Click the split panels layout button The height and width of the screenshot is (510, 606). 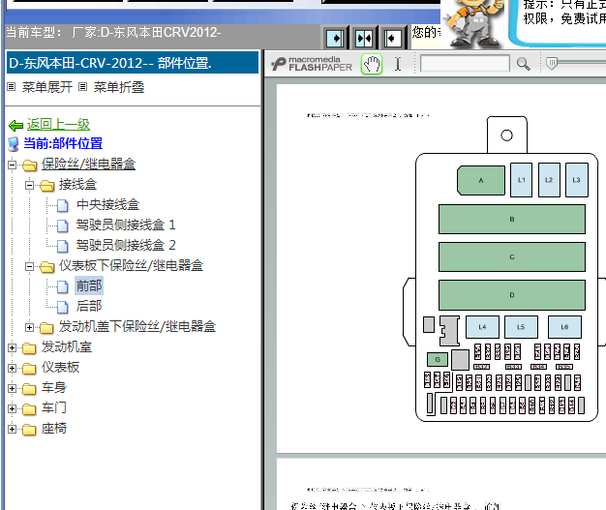364,39
